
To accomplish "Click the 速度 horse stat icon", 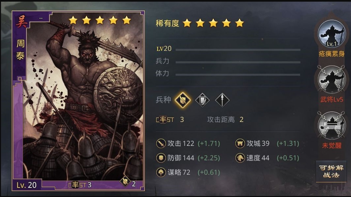I will pyautogui.click(x=240, y=158).
